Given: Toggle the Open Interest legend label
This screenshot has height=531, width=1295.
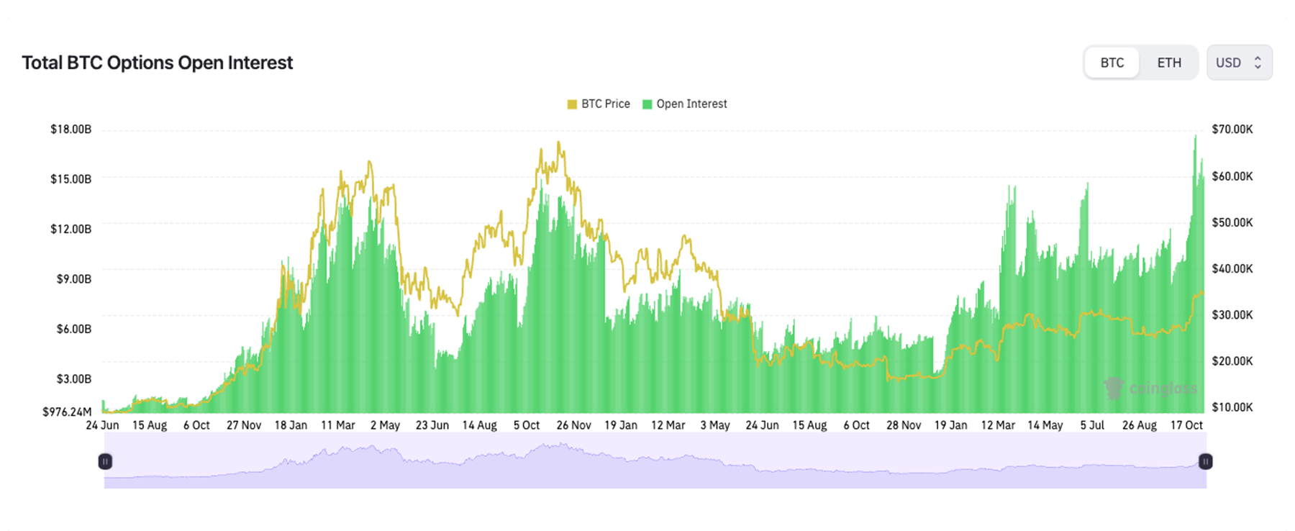Looking at the screenshot, I should pos(691,104).
